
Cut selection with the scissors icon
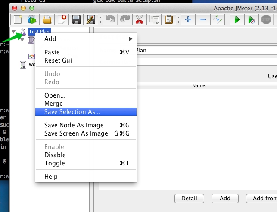[x=139, y=19]
